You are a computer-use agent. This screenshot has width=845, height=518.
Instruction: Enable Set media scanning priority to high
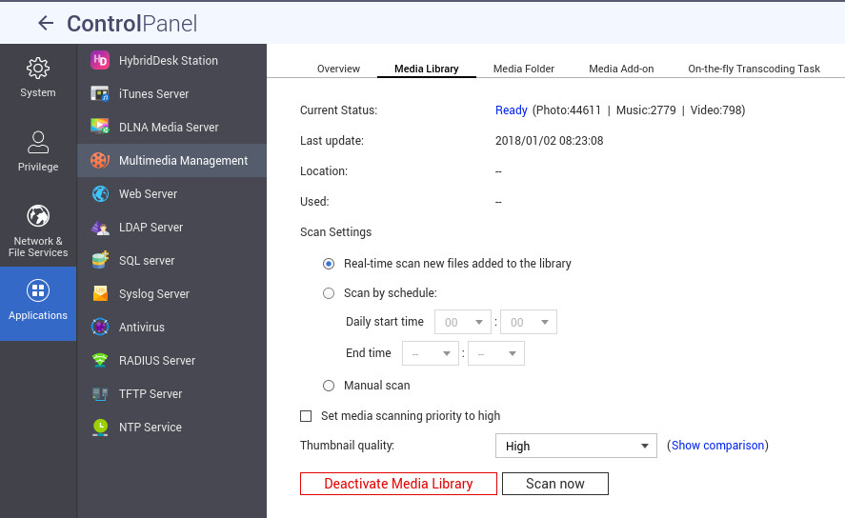click(x=306, y=416)
